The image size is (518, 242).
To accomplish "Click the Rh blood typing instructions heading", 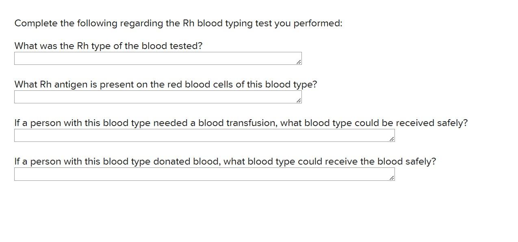I will pyautogui.click(x=178, y=23).
